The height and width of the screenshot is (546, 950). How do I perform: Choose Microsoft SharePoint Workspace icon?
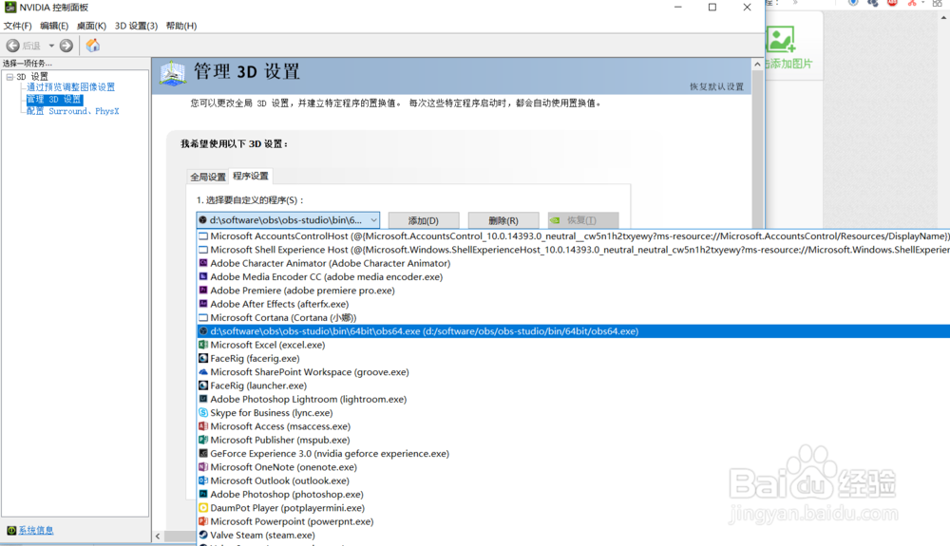(x=203, y=372)
